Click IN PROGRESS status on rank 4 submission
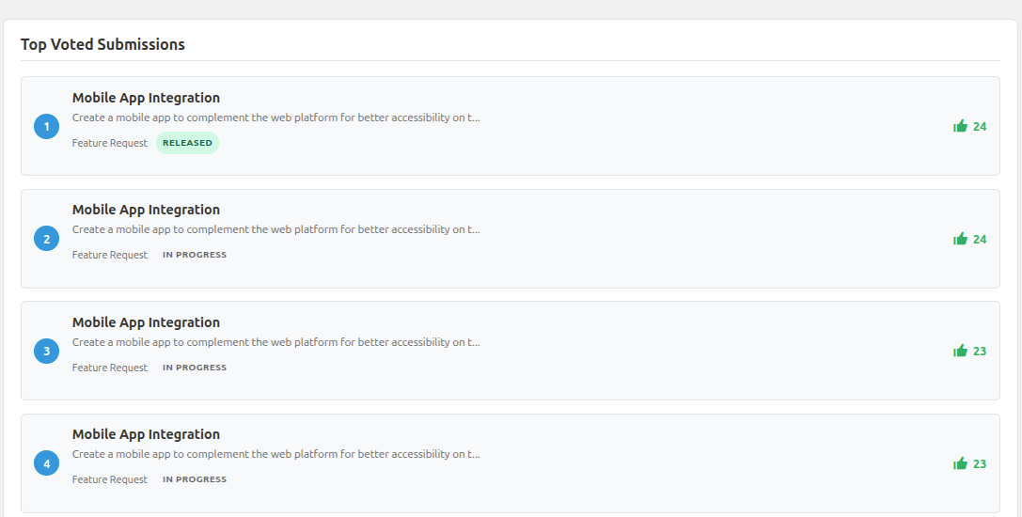The image size is (1022, 517). pos(195,479)
